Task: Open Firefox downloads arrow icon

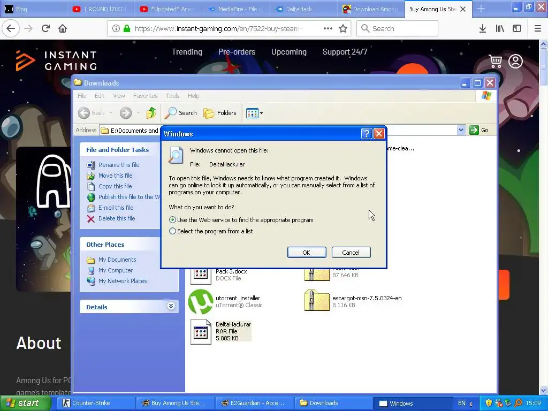Action: (x=483, y=28)
